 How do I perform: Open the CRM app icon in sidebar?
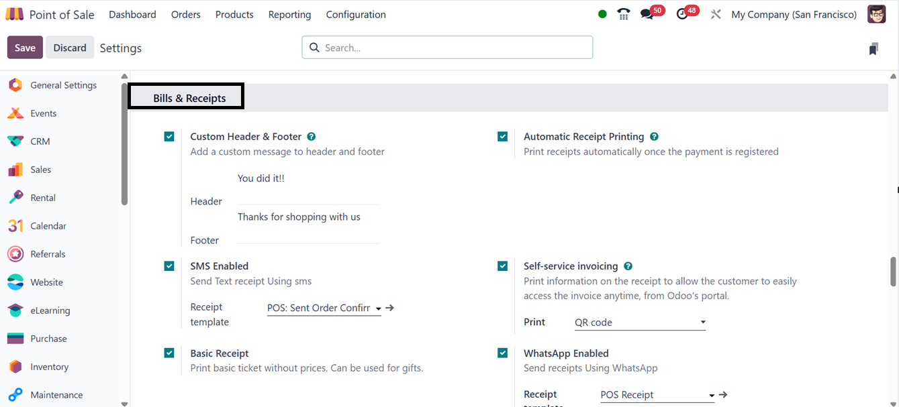(x=15, y=141)
